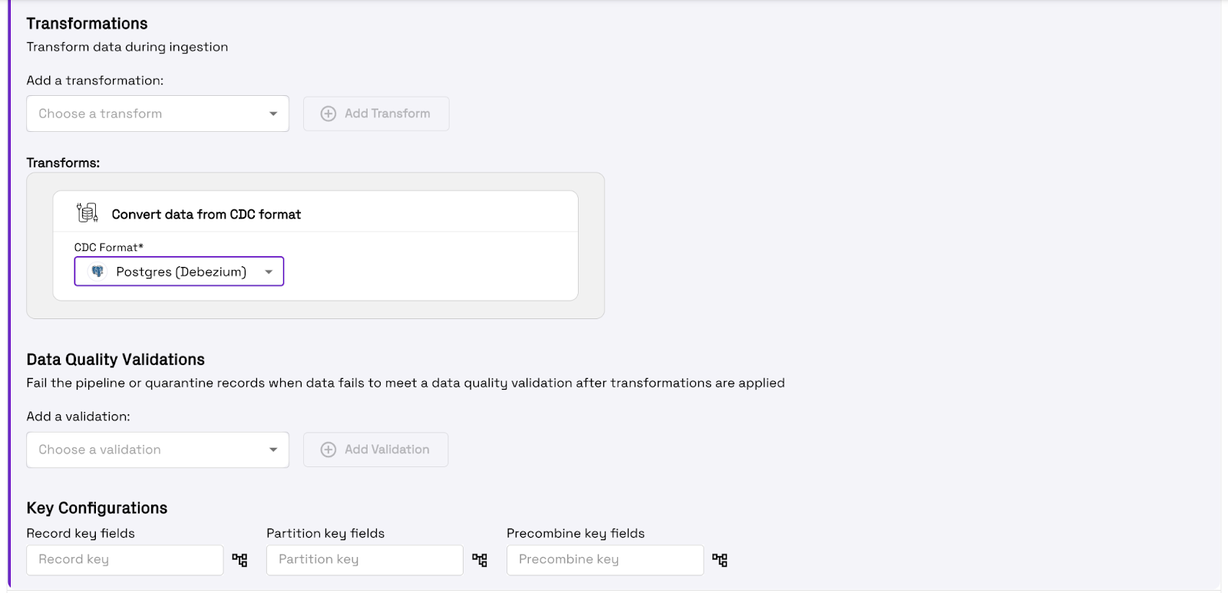Click the plus icon inside Add Validation
This screenshot has height=593, width=1228.
point(328,450)
